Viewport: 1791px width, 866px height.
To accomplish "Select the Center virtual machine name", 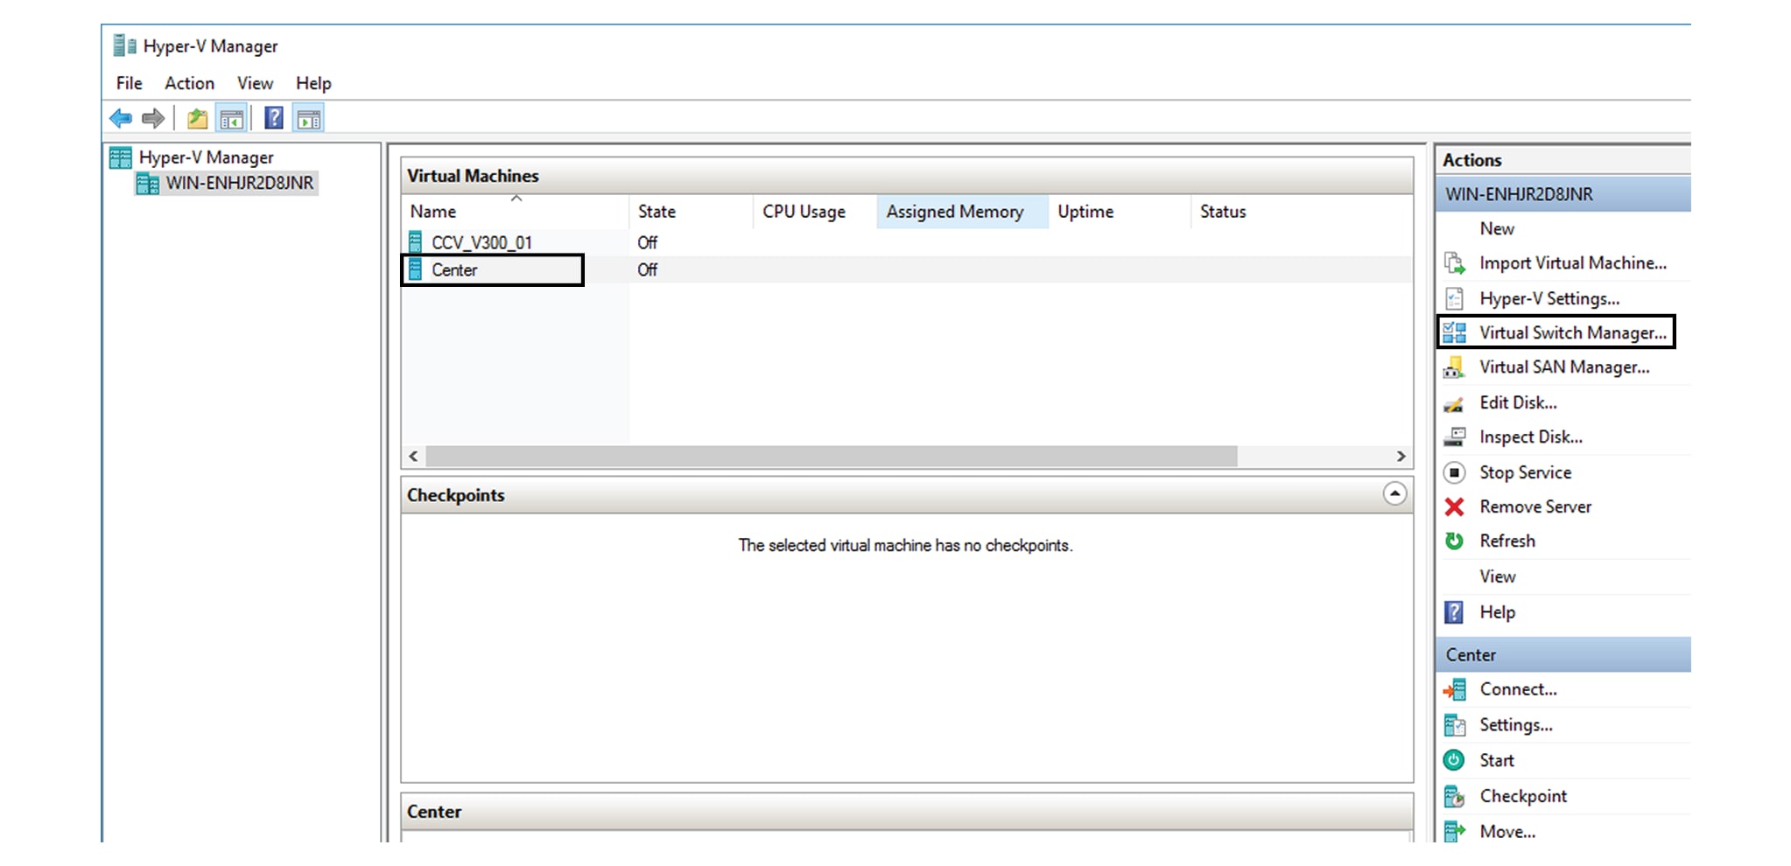I will point(454,269).
